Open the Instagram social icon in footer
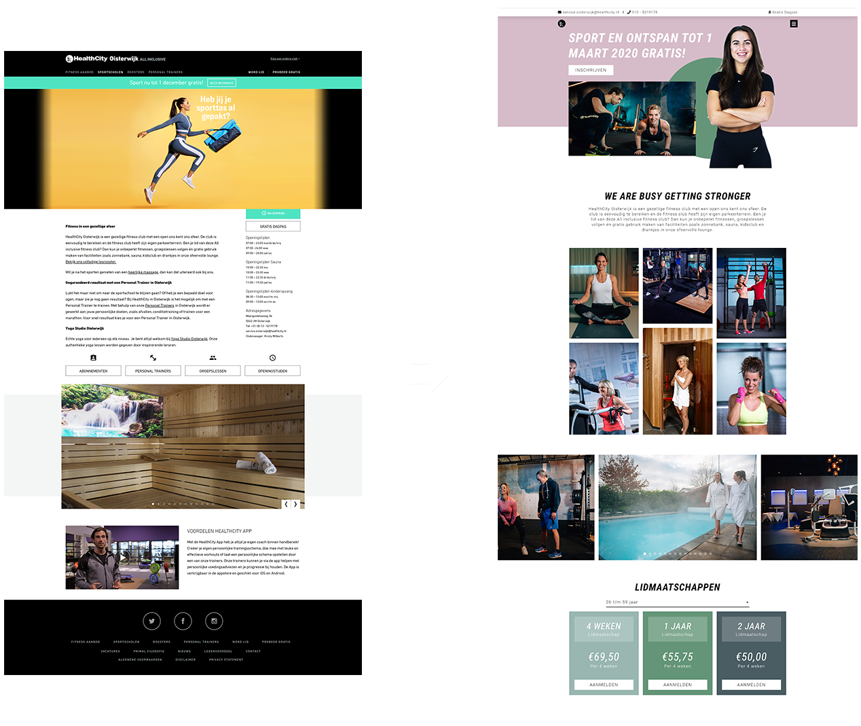 click(214, 621)
